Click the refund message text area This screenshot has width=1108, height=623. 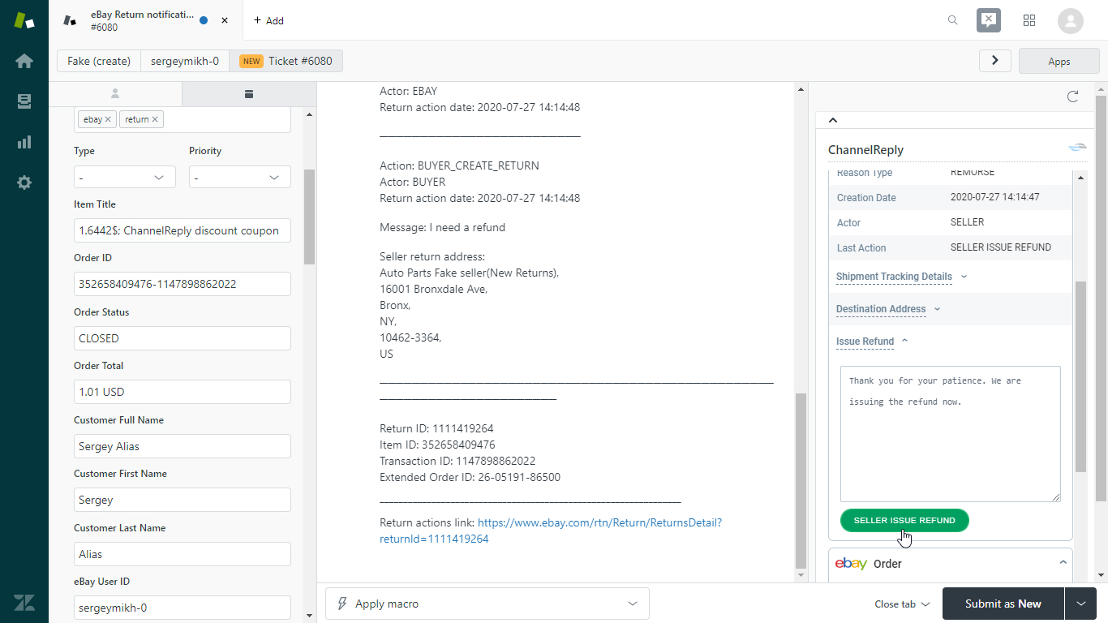[951, 434]
